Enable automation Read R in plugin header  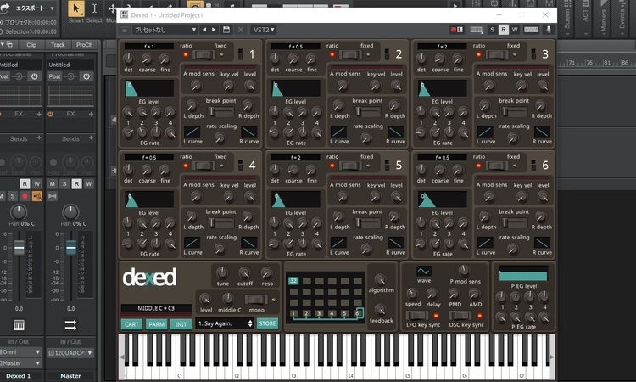(x=504, y=30)
